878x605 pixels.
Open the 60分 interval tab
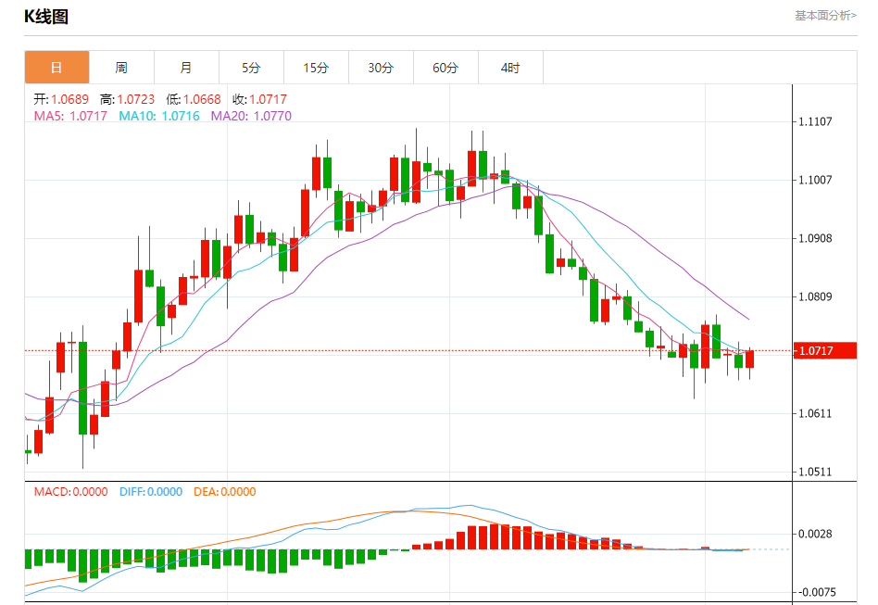pyautogui.click(x=445, y=68)
